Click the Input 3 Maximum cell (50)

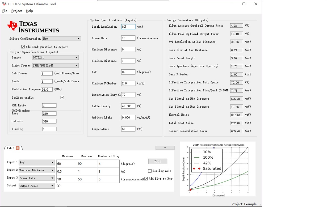[x=87, y=179]
